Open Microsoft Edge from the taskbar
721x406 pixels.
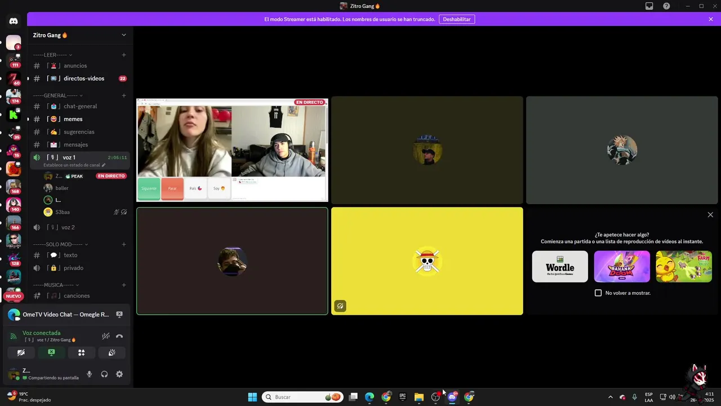tap(370, 397)
